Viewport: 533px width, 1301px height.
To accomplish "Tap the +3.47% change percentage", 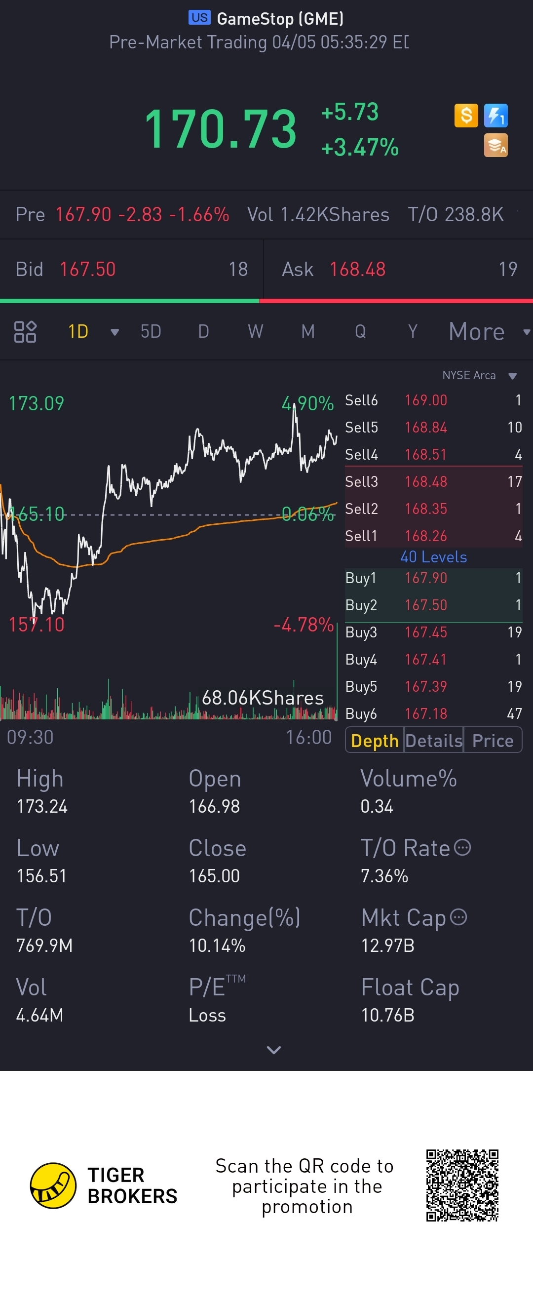I will point(360,148).
